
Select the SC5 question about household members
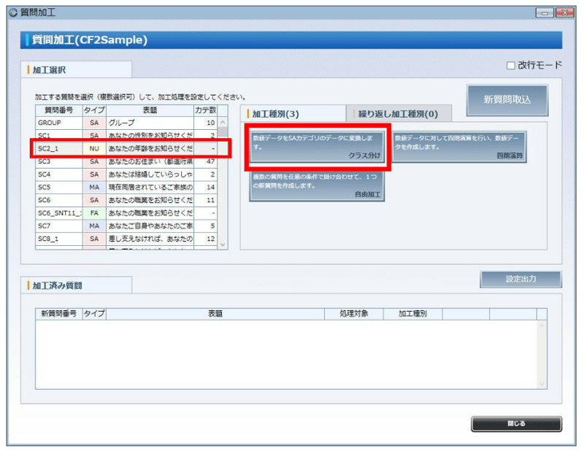click(117, 188)
